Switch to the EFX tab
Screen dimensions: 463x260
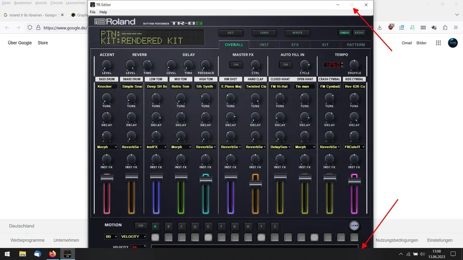[295, 45]
